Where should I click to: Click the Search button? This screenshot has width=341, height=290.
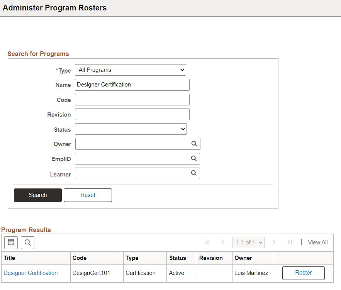(x=37, y=195)
